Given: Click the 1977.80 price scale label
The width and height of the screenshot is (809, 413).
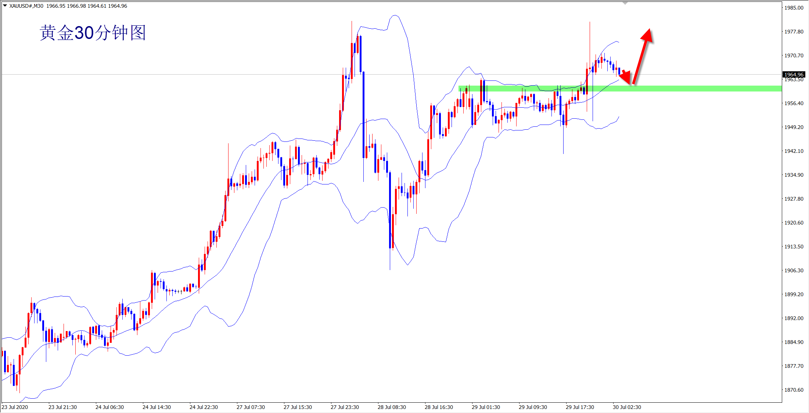Looking at the screenshot, I should click(794, 32).
